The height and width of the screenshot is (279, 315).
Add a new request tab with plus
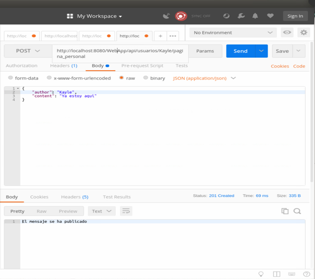pyautogui.click(x=160, y=36)
